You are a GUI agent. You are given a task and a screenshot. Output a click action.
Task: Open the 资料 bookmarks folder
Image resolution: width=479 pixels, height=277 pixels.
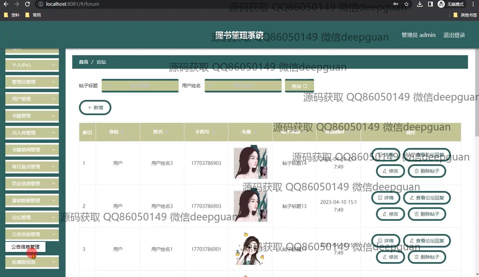click(12, 15)
